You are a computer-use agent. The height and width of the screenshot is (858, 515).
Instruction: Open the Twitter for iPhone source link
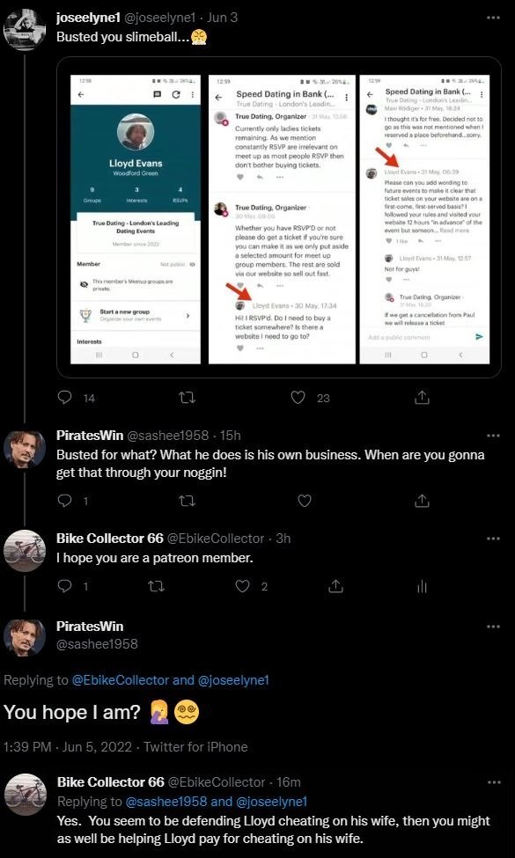(x=195, y=747)
